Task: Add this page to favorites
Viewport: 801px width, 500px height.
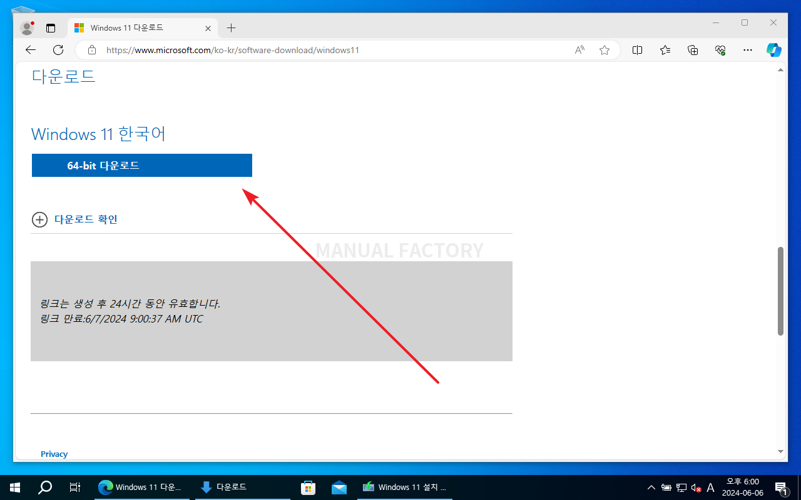Action: click(605, 50)
